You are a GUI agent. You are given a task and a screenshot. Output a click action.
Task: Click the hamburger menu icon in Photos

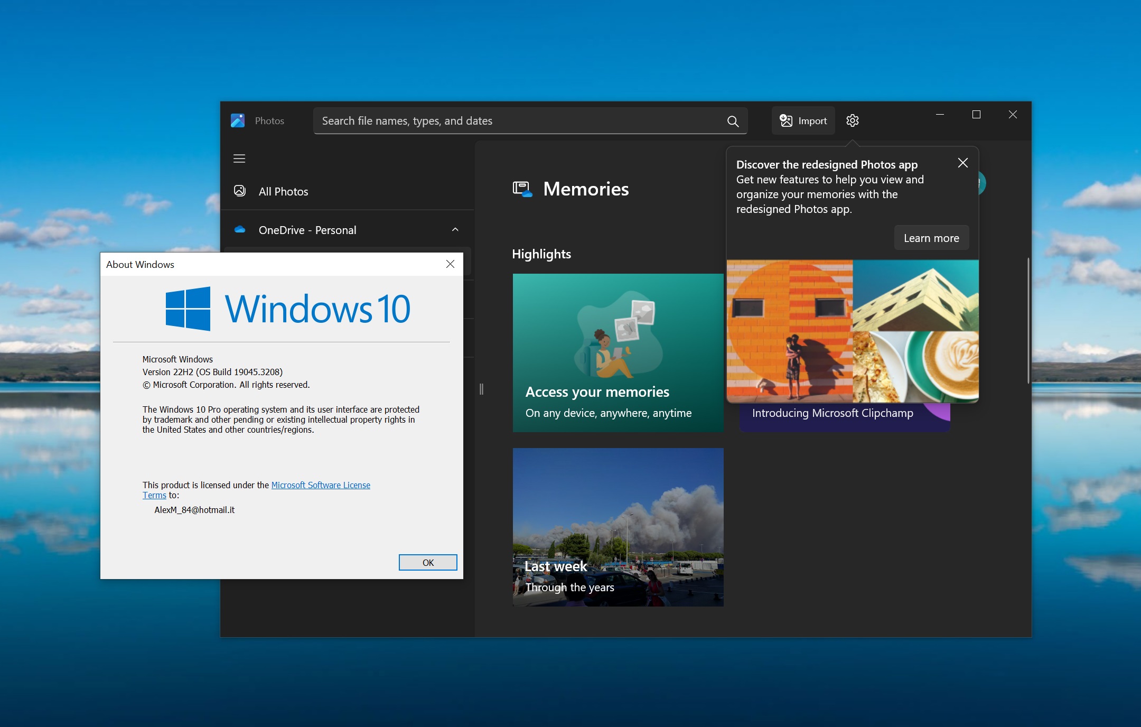(239, 158)
